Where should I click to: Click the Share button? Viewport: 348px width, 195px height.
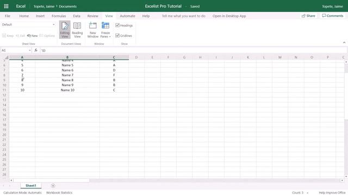[x=308, y=16]
